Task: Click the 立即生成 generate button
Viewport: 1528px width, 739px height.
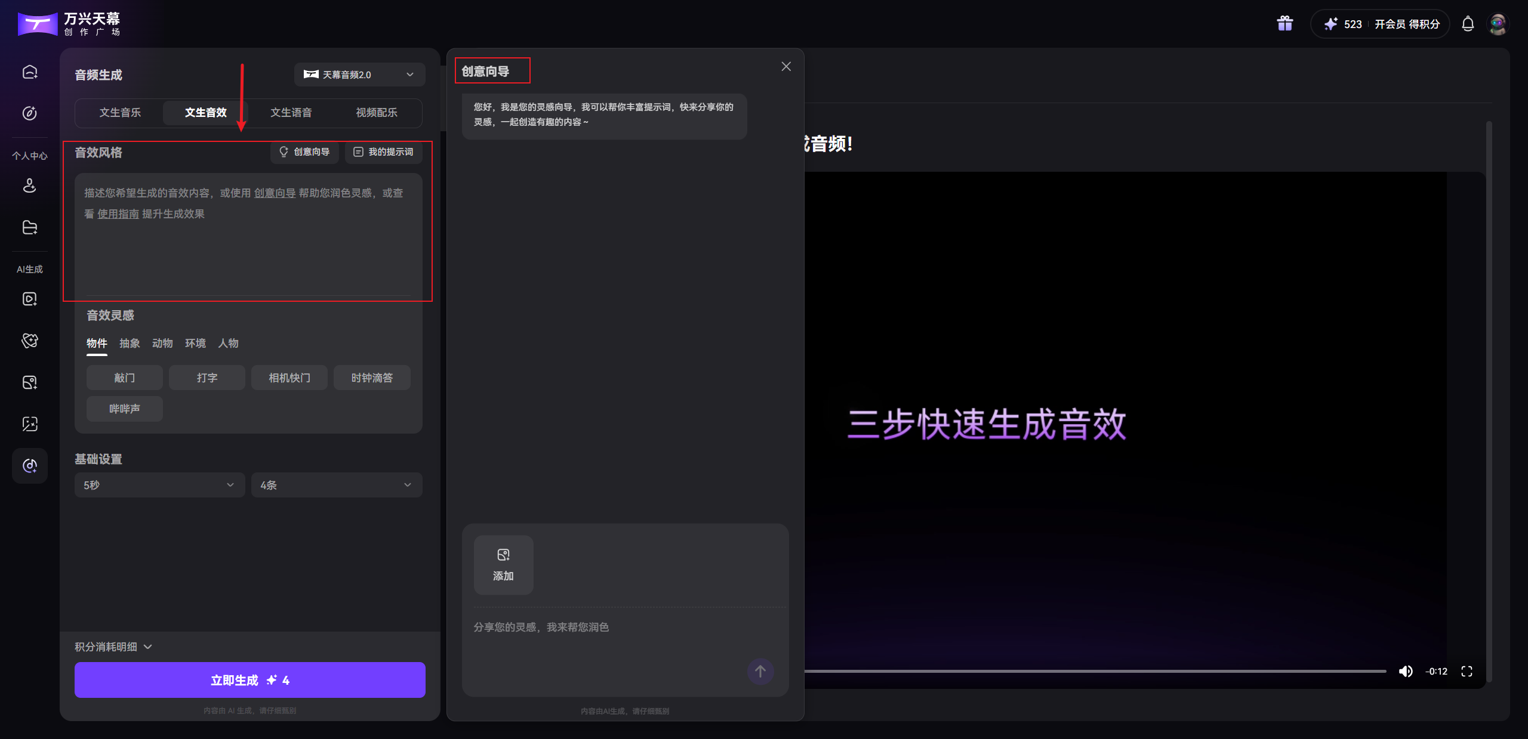Action: click(x=249, y=679)
